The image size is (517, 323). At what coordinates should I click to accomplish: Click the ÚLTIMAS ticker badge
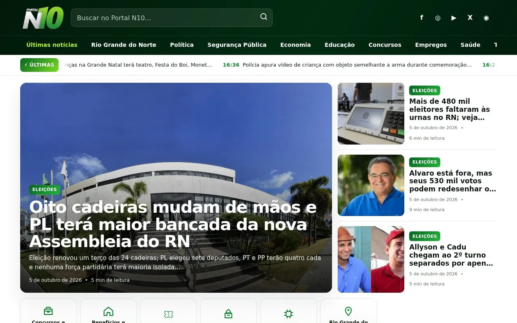point(39,65)
